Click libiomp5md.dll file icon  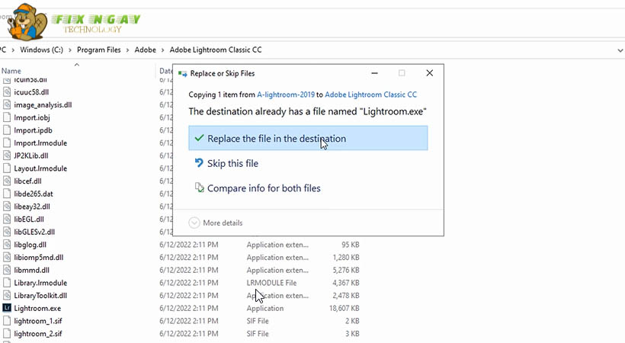coord(6,258)
